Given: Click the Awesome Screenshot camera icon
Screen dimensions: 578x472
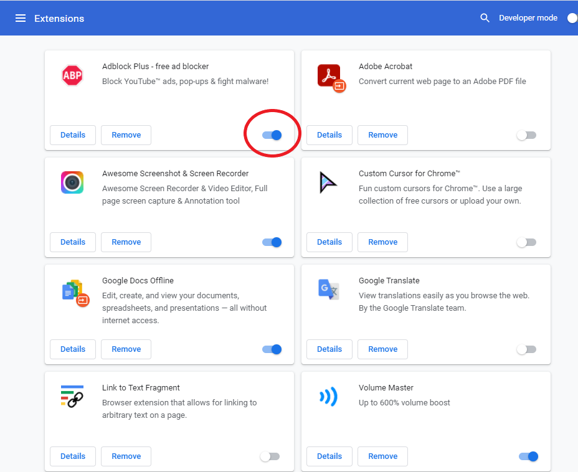Looking at the screenshot, I should tap(72, 182).
